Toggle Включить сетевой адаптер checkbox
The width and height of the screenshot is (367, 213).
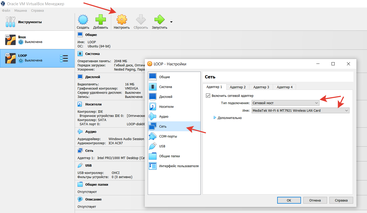pyautogui.click(x=208, y=96)
